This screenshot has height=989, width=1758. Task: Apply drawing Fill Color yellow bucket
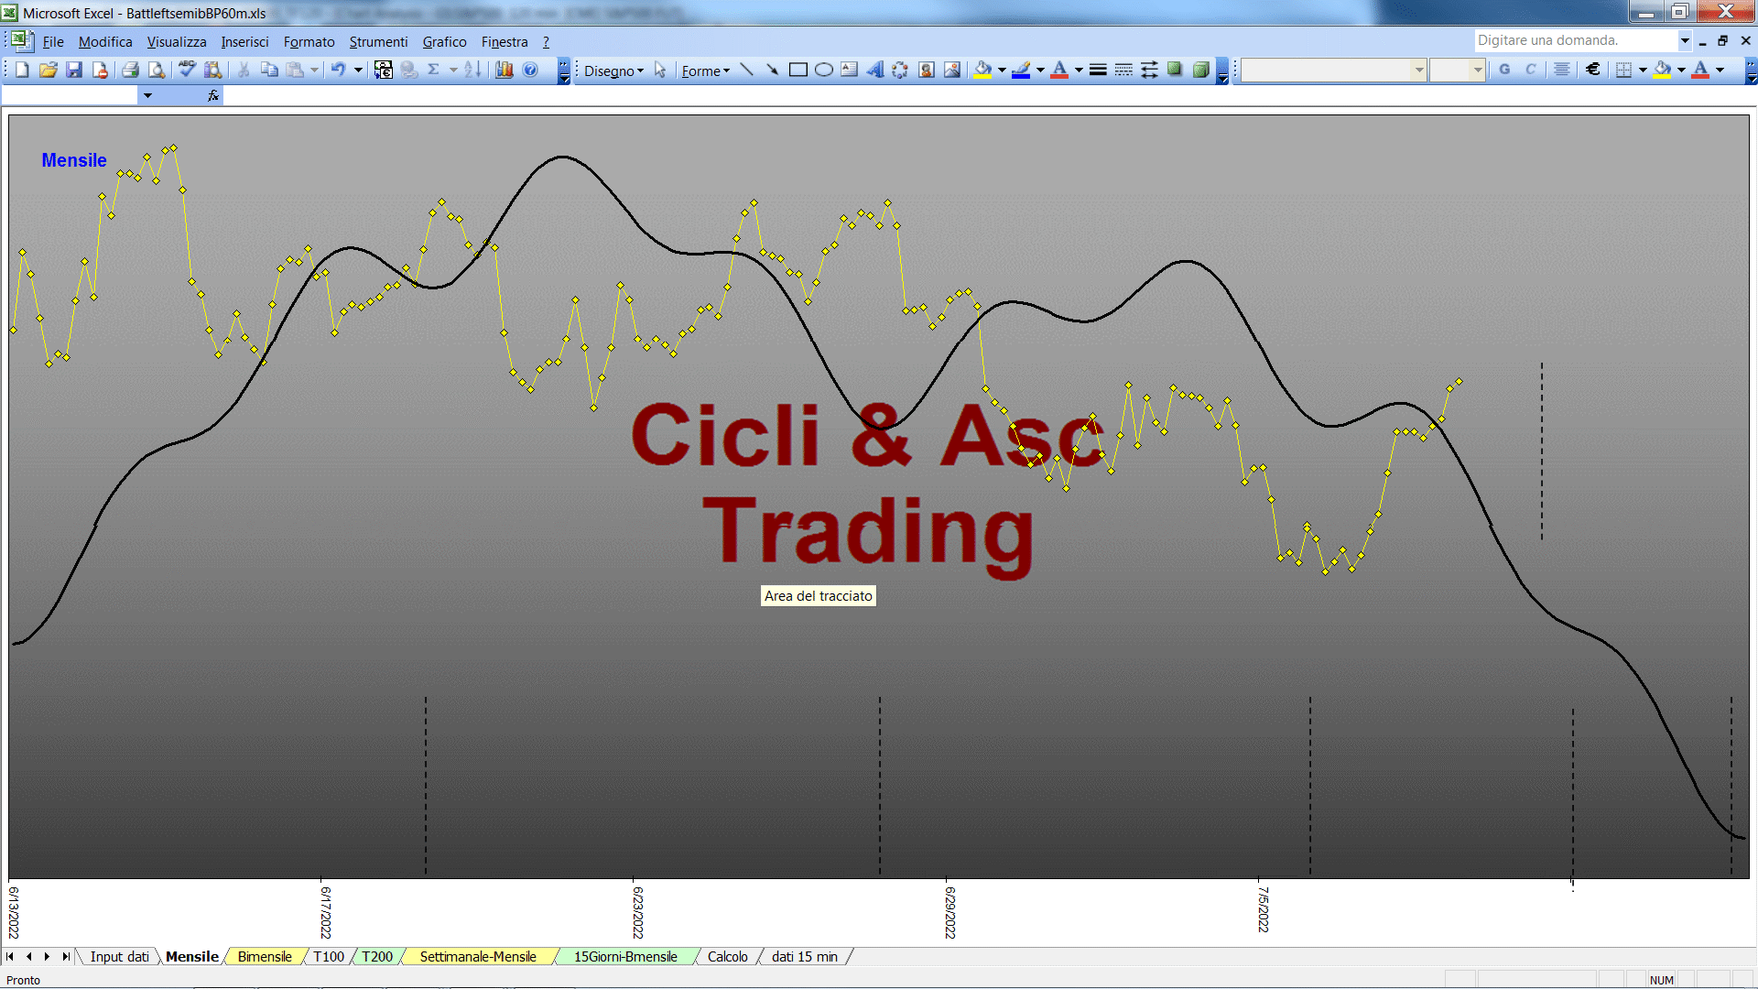[983, 70]
